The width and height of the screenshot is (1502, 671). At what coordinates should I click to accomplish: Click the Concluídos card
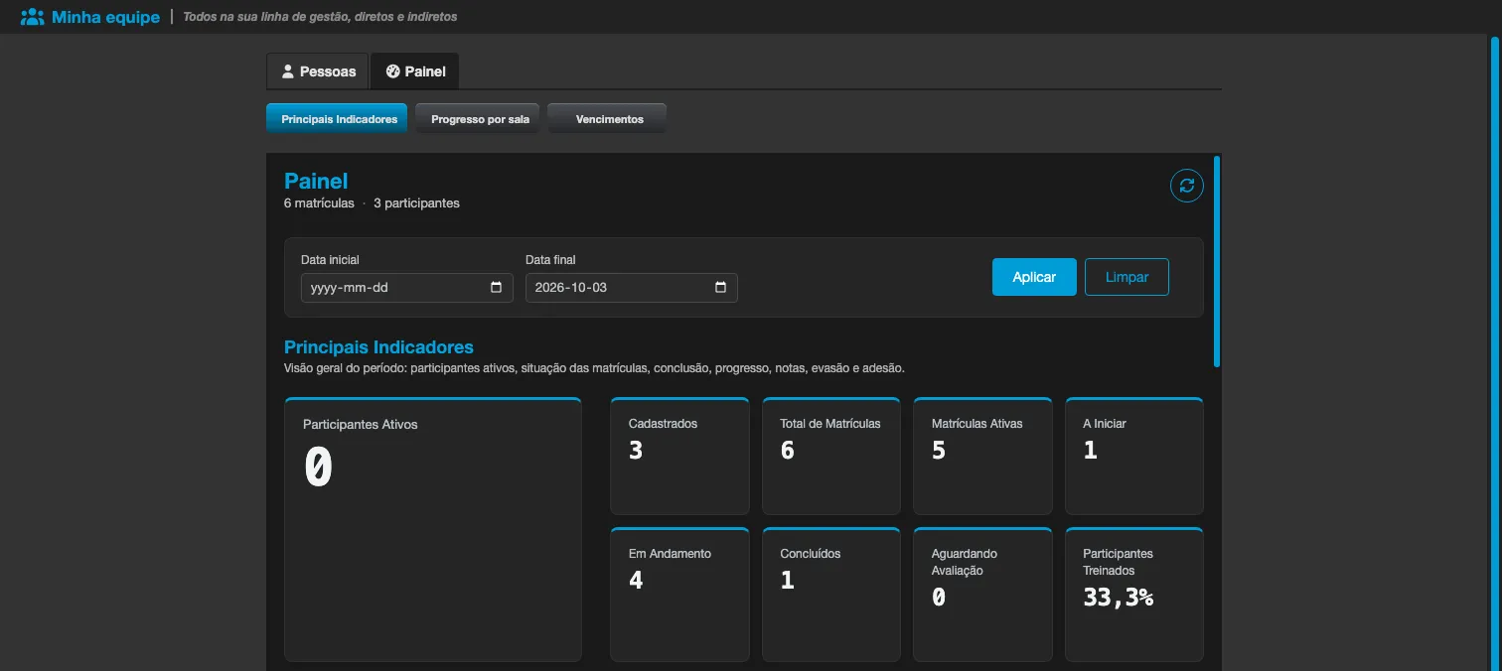pyautogui.click(x=831, y=595)
